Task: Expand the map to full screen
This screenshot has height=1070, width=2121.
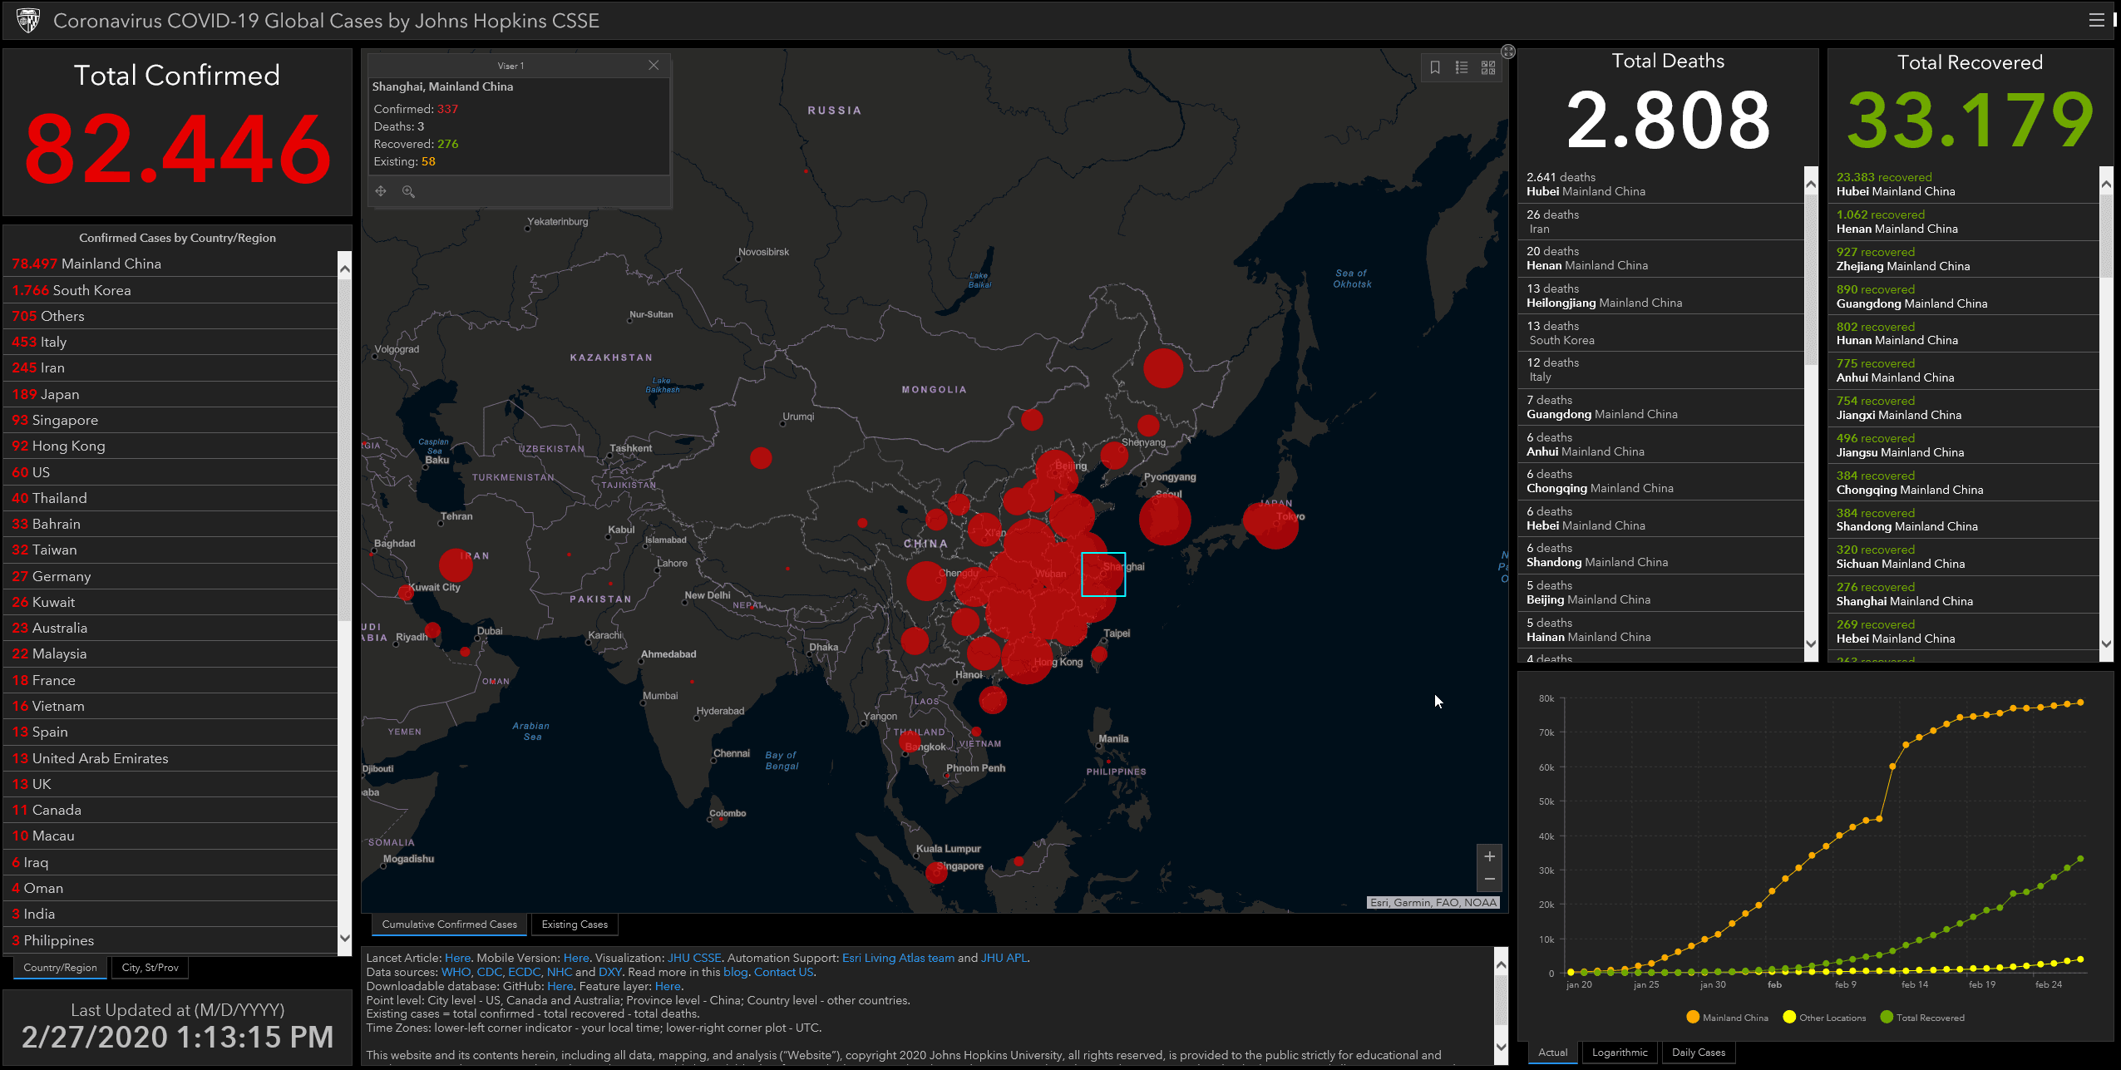Action: click(1507, 52)
